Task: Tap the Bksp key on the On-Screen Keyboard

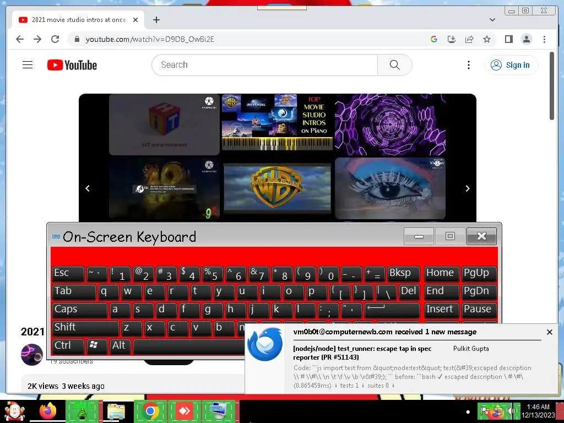Action: [x=404, y=274]
